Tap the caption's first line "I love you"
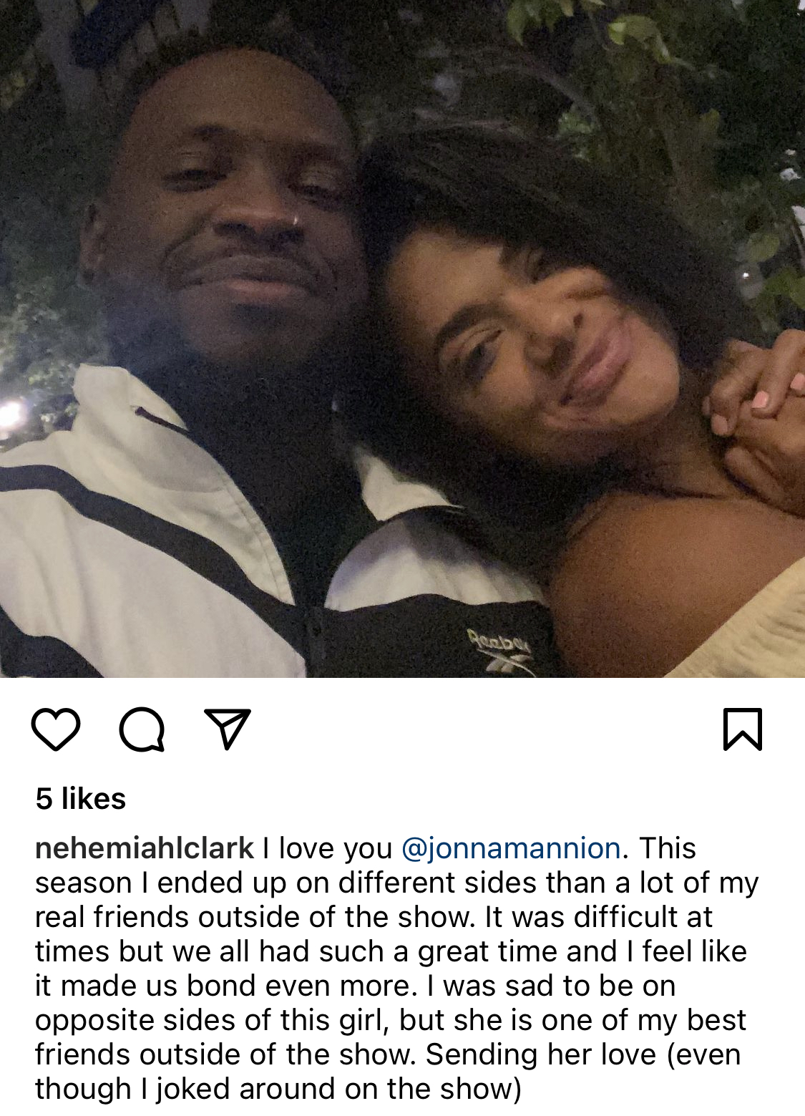The width and height of the screenshot is (805, 1116). [x=327, y=848]
